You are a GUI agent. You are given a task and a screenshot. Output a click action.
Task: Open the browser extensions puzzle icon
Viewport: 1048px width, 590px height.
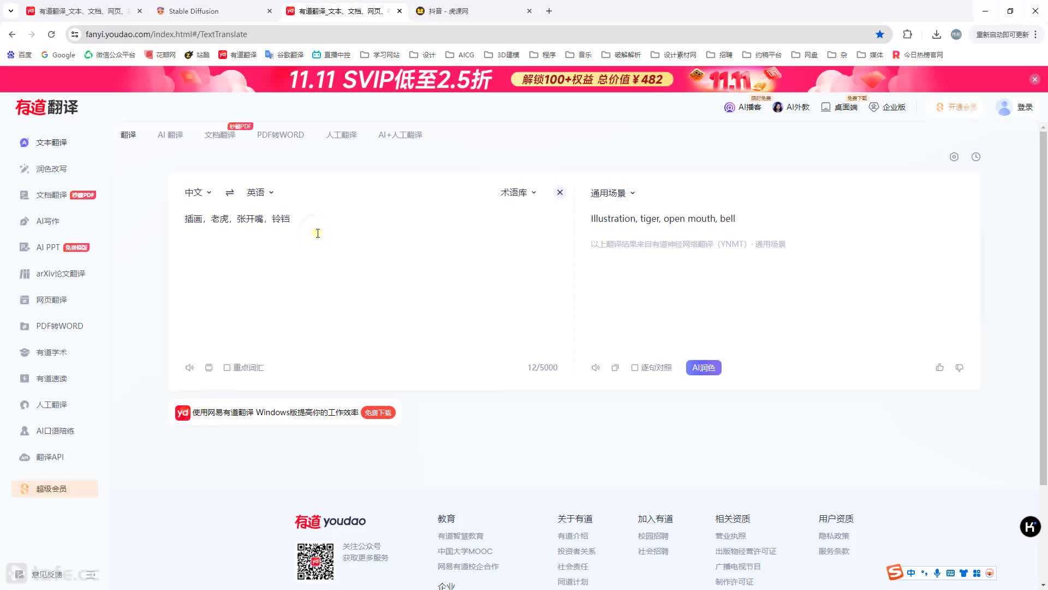pos(908,34)
